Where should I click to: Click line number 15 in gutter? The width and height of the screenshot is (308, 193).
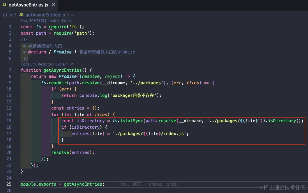pyautogui.click(x=9, y=121)
